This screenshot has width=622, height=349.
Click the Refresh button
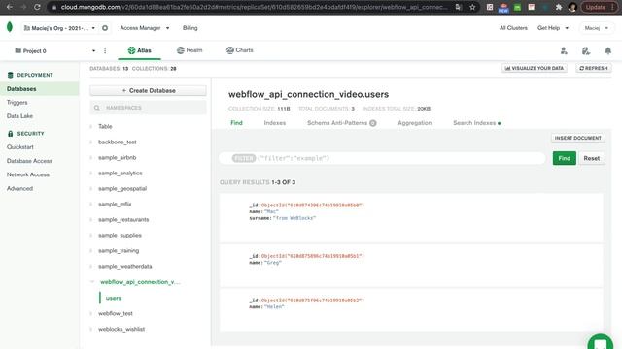tap(594, 68)
